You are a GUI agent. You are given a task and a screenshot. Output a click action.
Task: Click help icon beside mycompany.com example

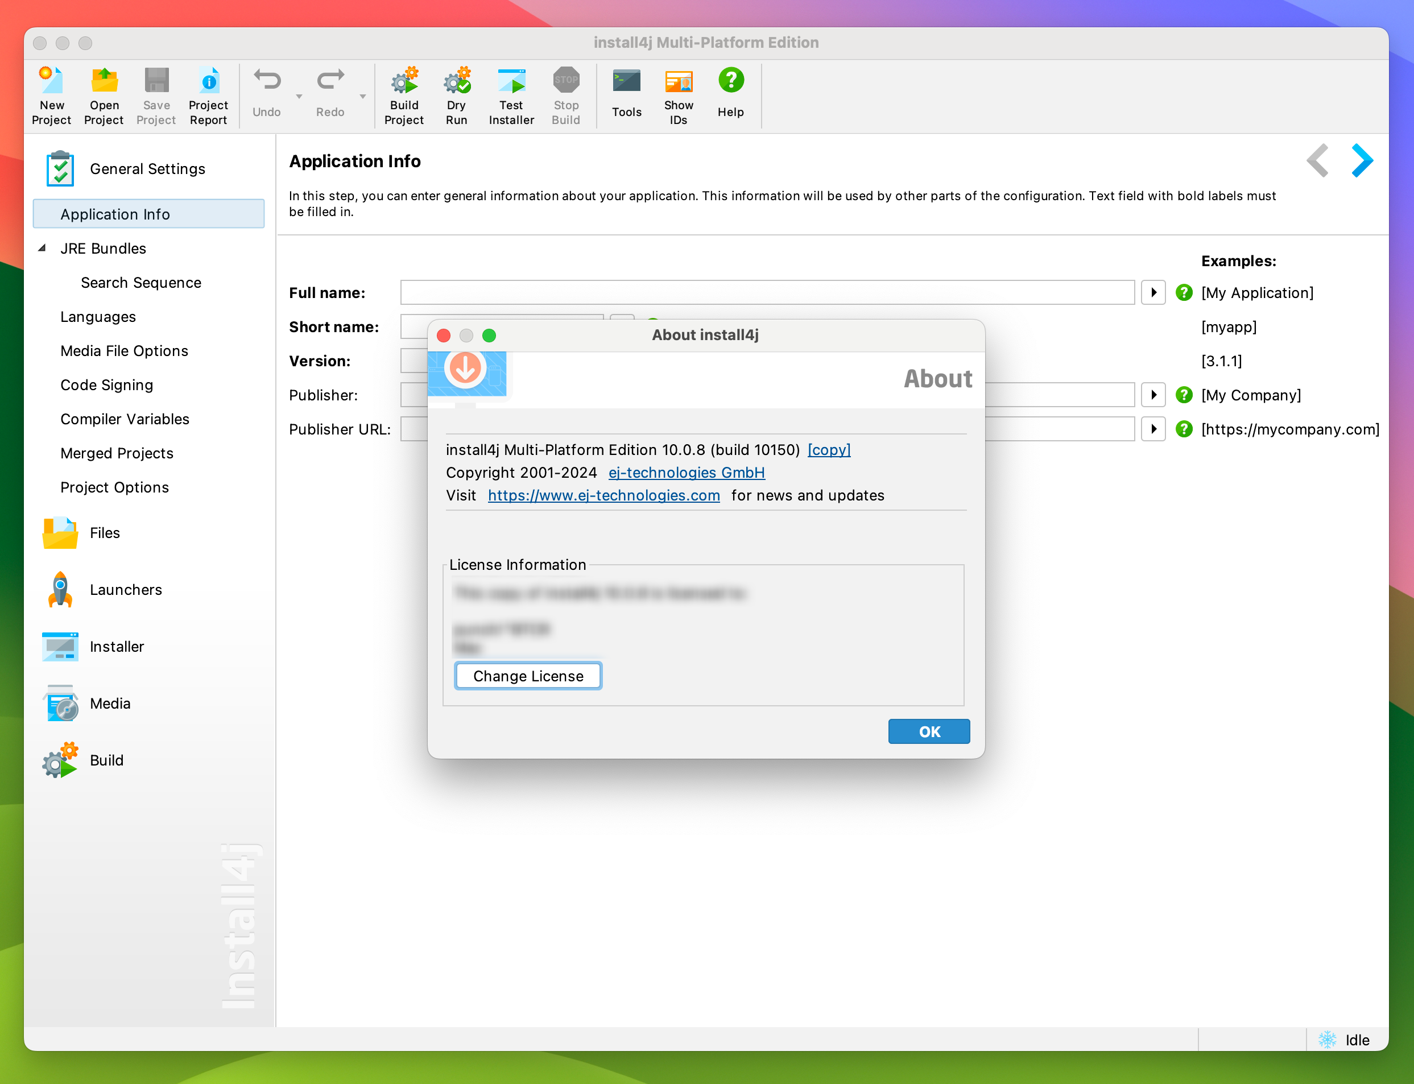point(1184,429)
